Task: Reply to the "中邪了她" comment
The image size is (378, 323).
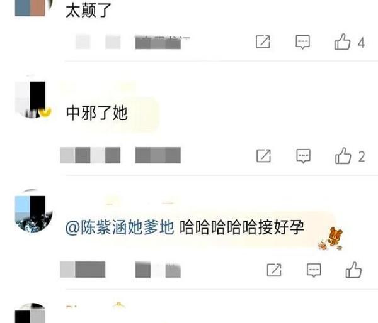Action: (x=303, y=156)
